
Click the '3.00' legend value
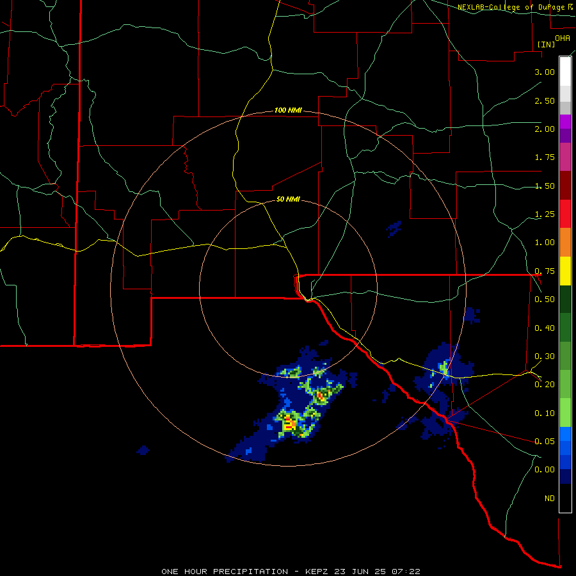(545, 72)
